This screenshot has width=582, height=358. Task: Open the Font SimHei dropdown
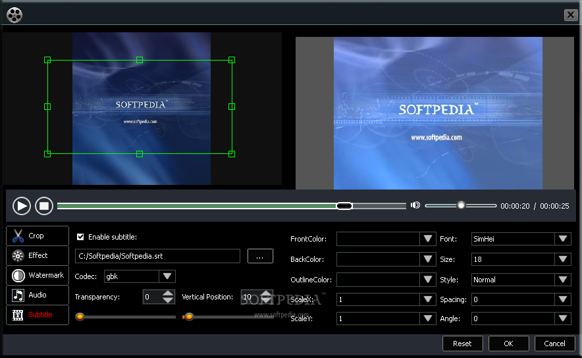point(563,239)
